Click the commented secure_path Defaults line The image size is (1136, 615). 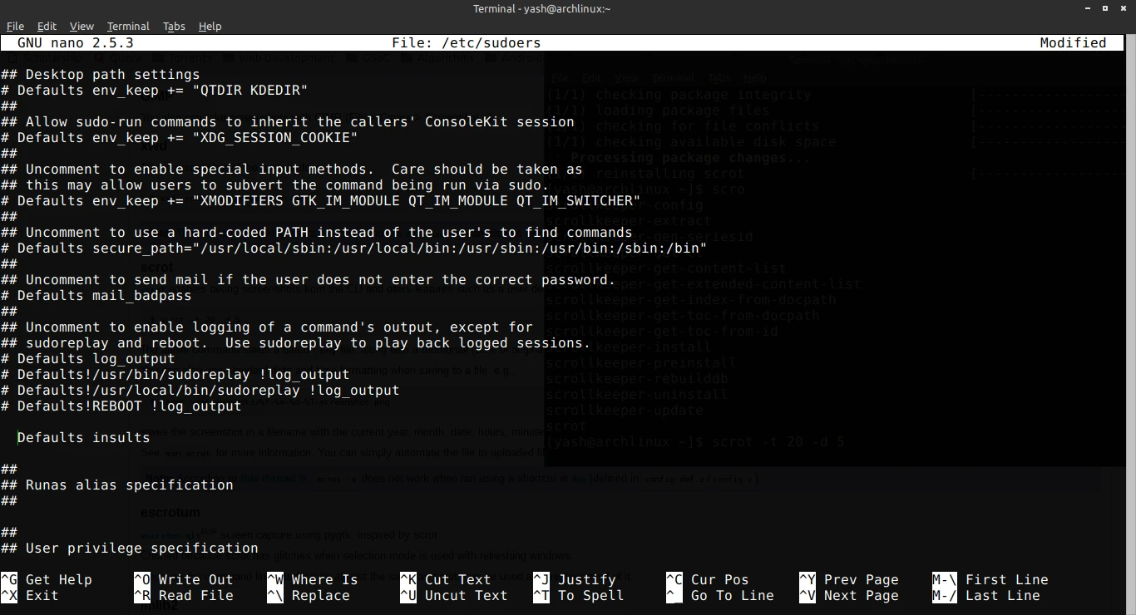353,248
